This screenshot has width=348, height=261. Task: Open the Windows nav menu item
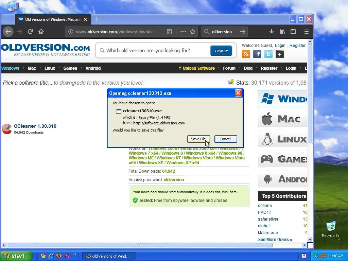[x=10, y=68]
